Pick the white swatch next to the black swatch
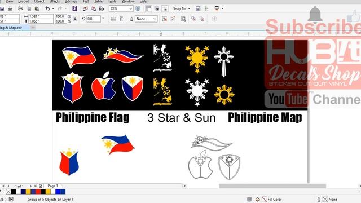The height and width of the screenshot is (203, 361). pos(18,192)
